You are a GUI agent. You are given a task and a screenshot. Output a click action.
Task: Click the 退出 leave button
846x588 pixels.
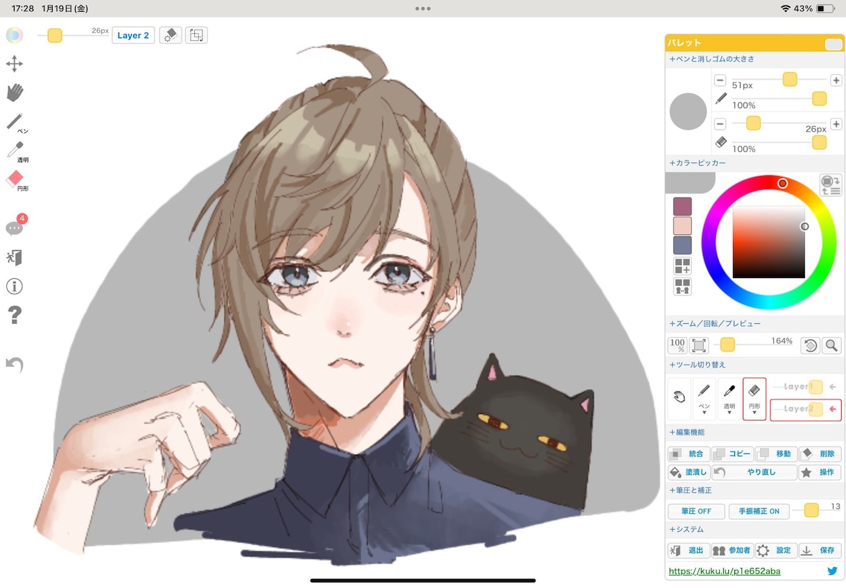tap(689, 551)
